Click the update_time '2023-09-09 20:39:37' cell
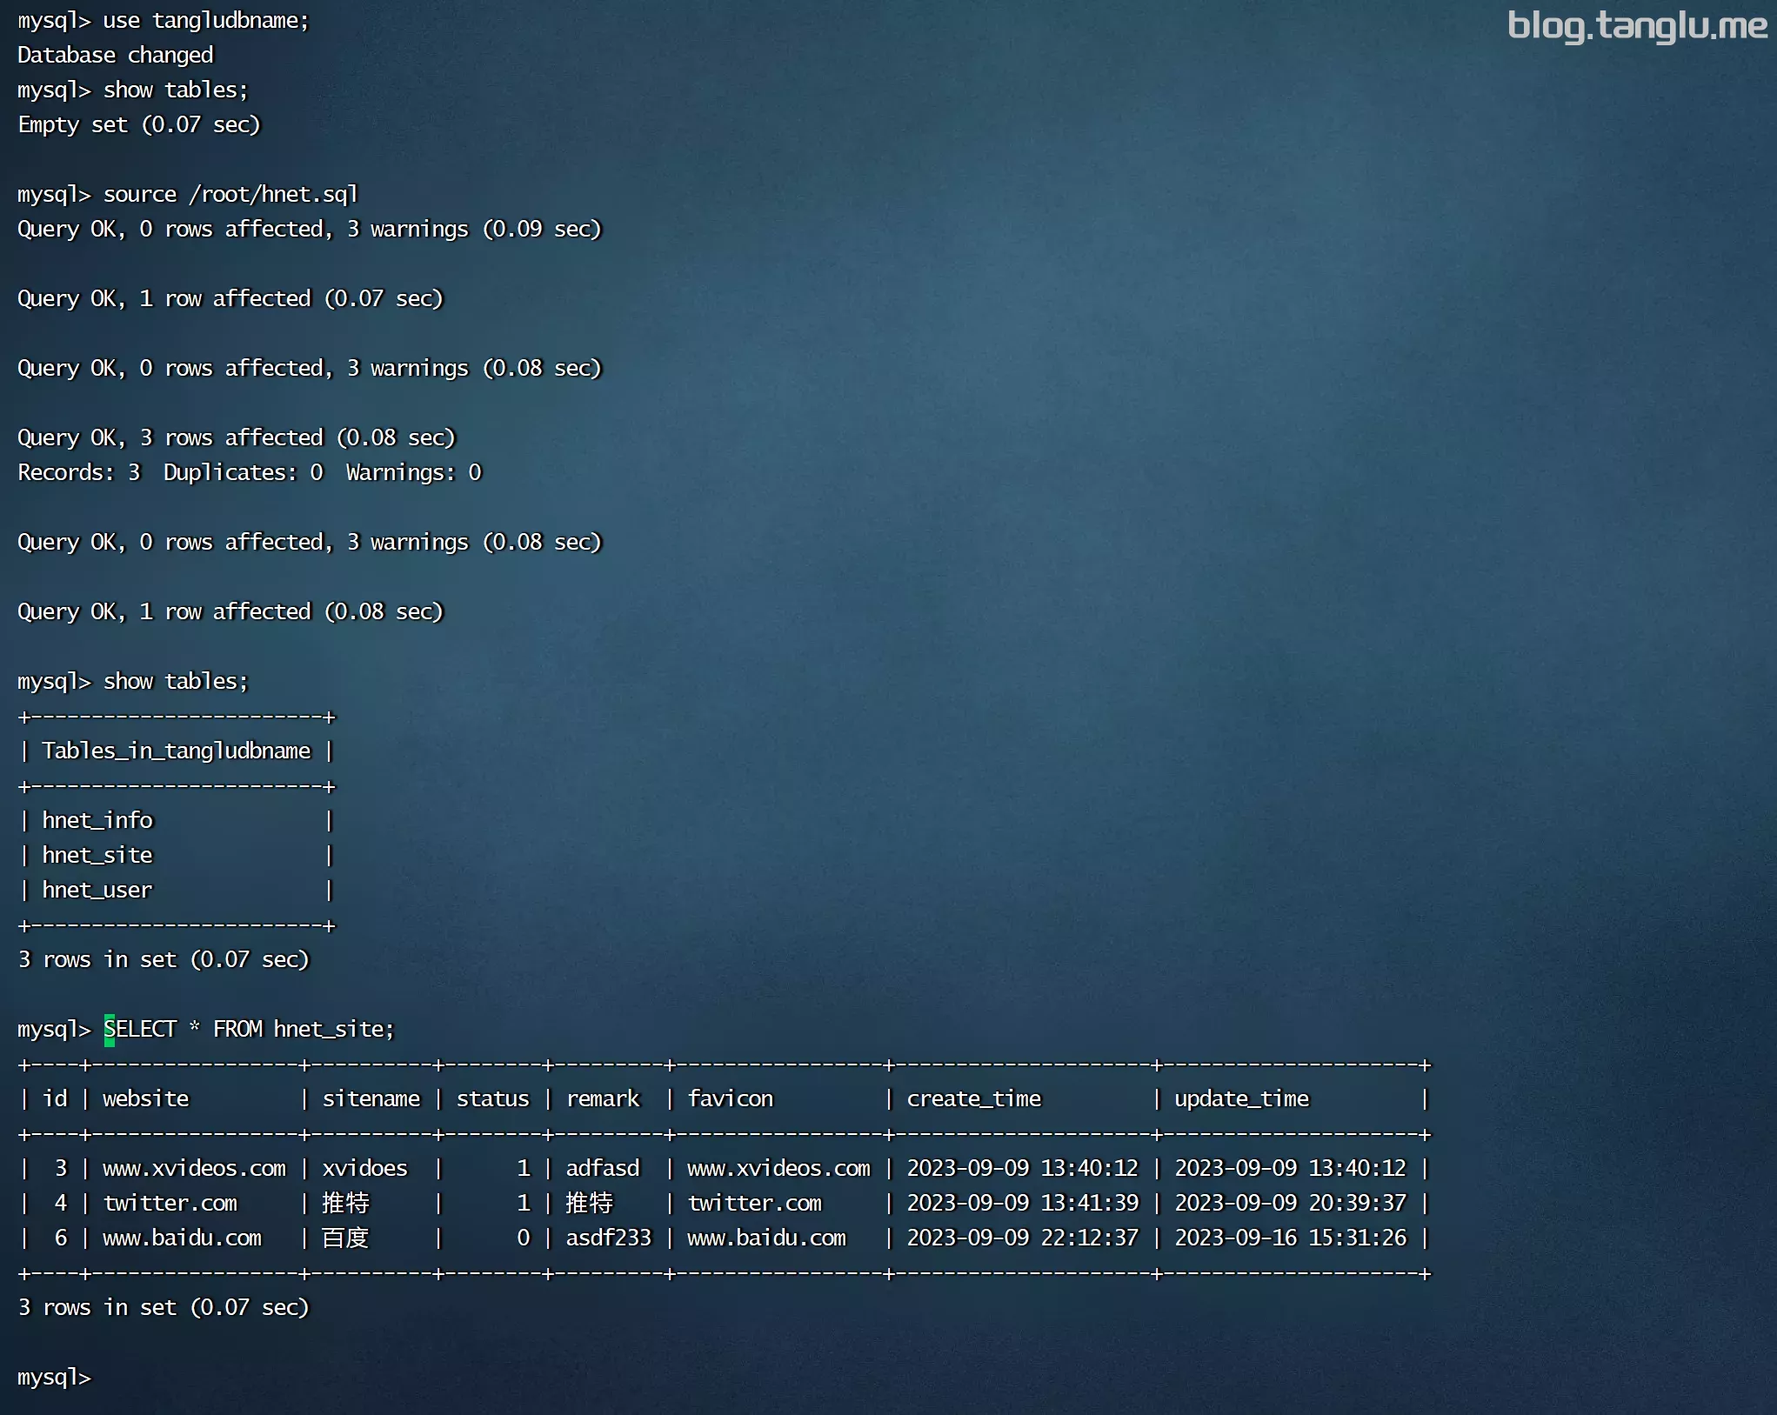The image size is (1777, 1415). (x=1291, y=1204)
